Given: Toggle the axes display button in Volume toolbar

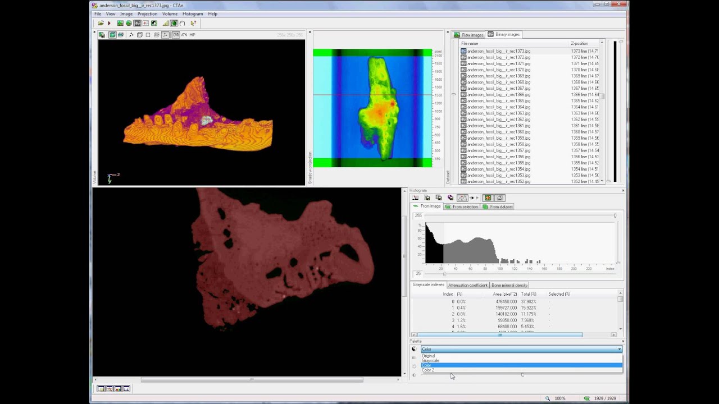Looking at the screenshot, I should click(x=165, y=35).
